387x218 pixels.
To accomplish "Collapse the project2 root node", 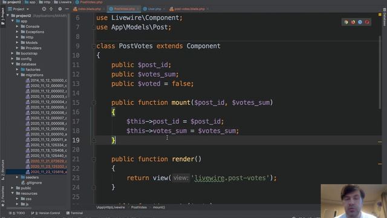I will pos(8,16).
